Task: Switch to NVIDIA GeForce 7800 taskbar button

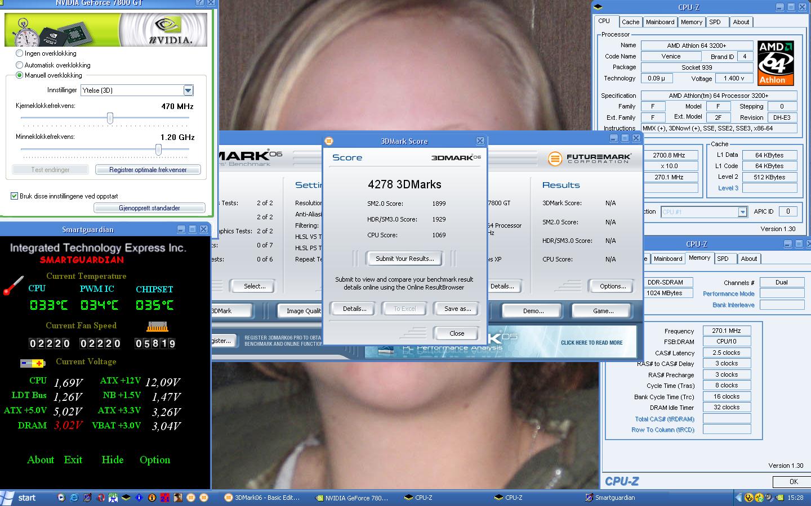Action: (x=355, y=498)
